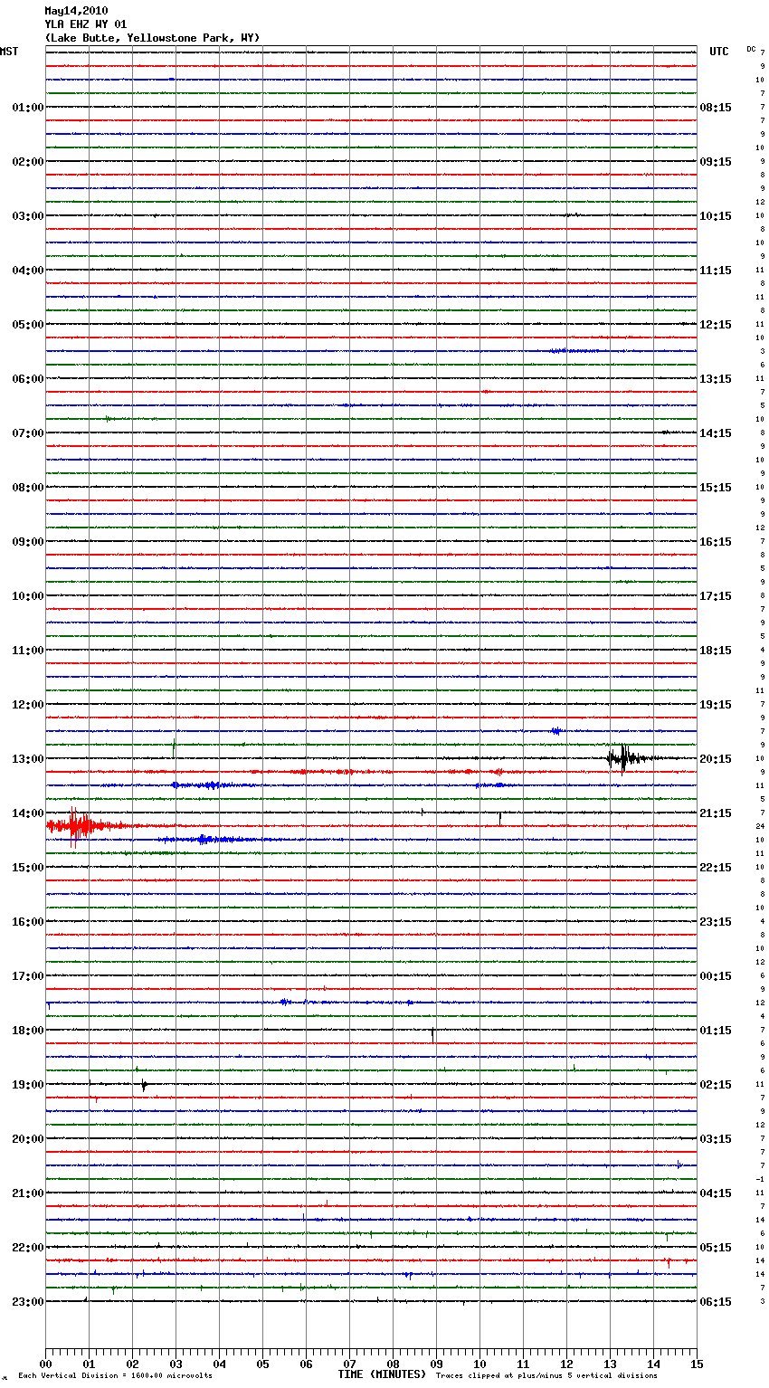
Task: Select the 09:00 MST time label
Action: [x=28, y=542]
